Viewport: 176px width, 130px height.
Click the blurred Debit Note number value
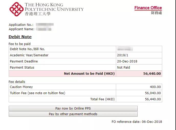pos(125,49)
